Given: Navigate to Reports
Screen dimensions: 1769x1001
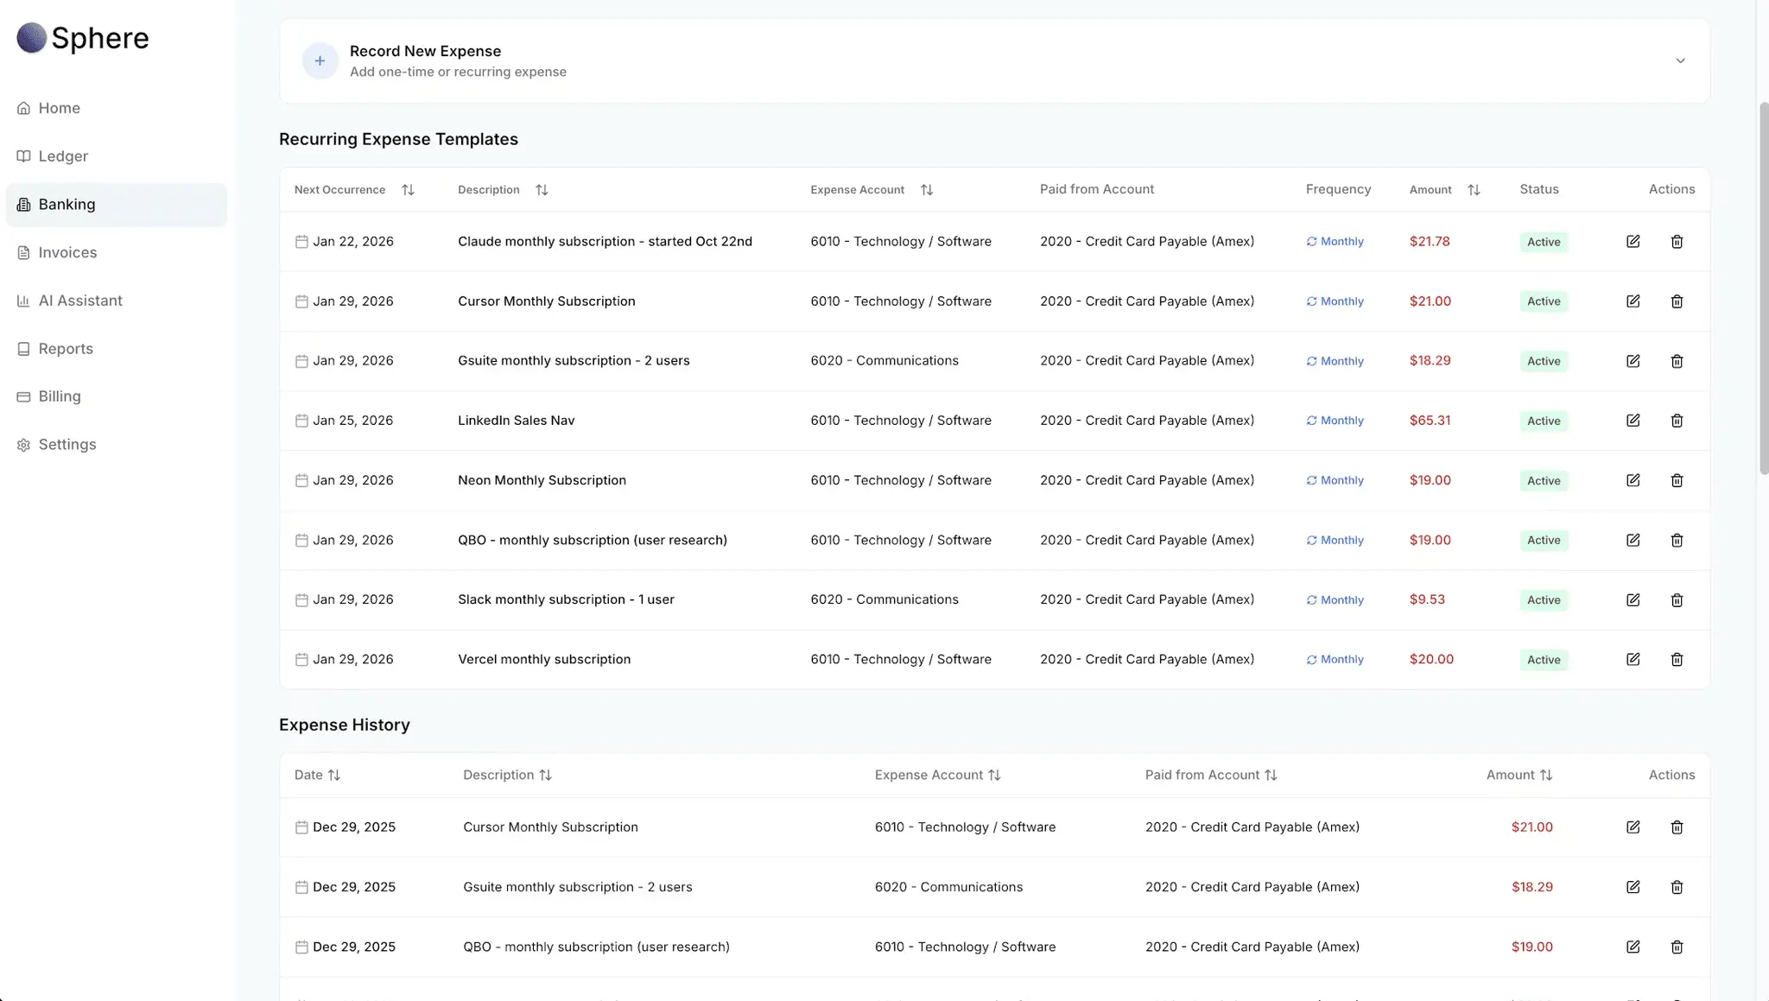Looking at the screenshot, I should click(117, 349).
